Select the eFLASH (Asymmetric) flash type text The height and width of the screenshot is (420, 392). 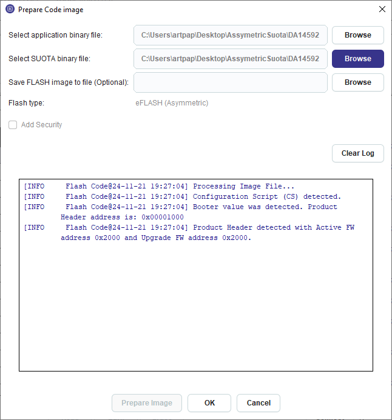click(172, 103)
